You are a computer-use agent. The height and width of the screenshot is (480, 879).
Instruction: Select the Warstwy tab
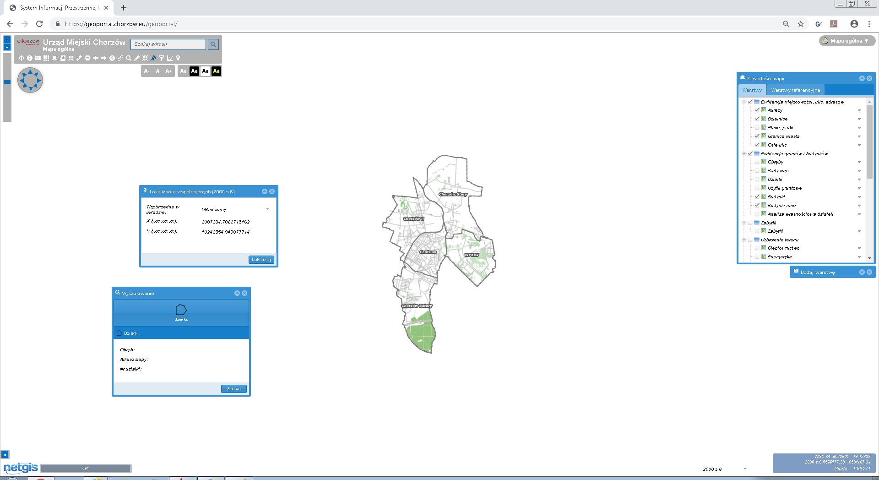pos(752,90)
